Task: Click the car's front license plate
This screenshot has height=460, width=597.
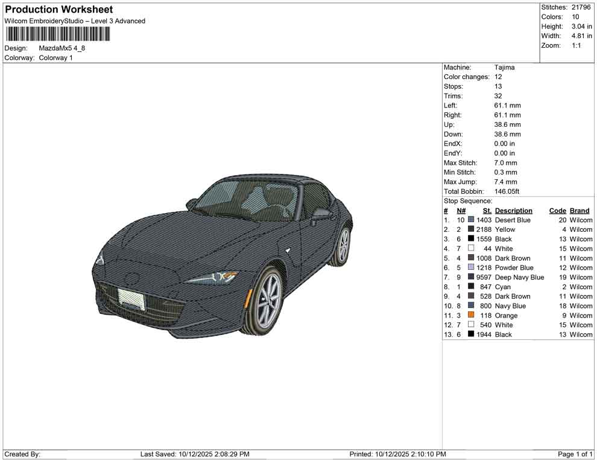Action: [x=131, y=298]
